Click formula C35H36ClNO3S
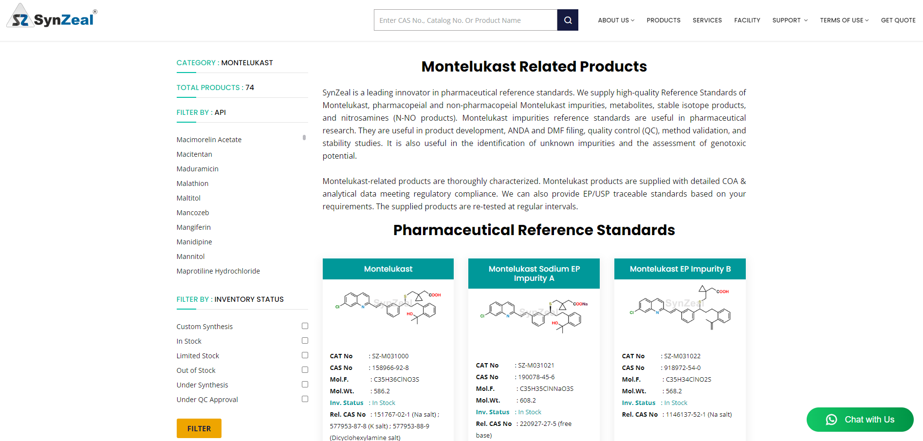 [x=396, y=380]
